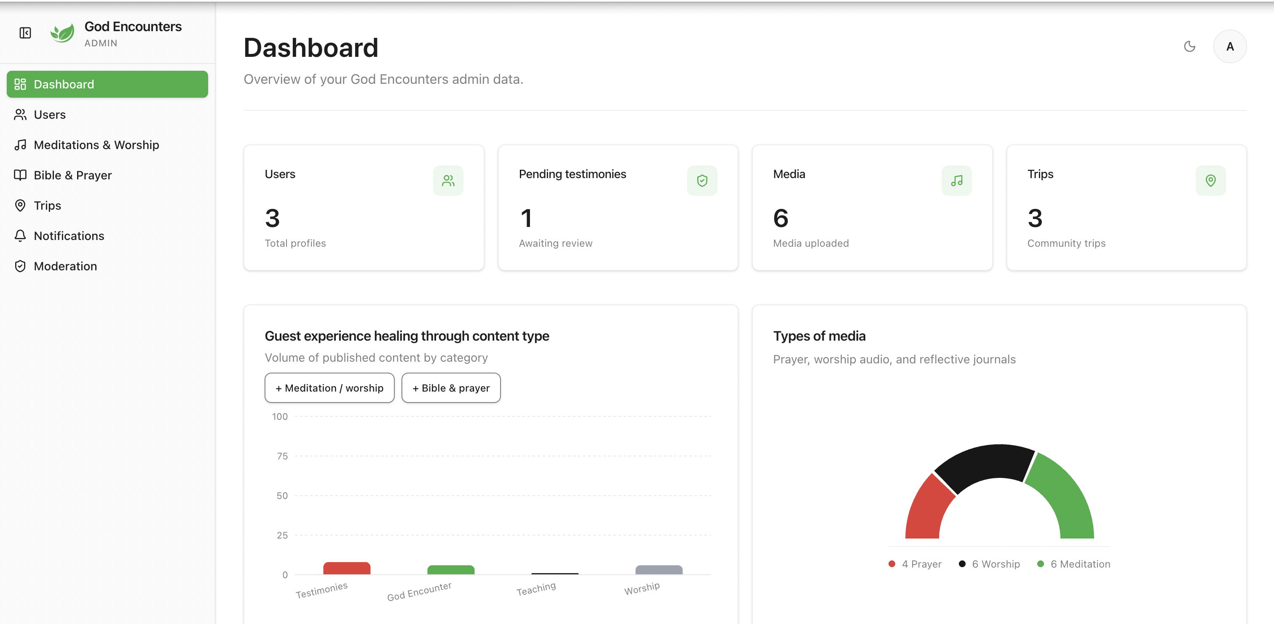This screenshot has width=1274, height=624.
Task: Toggle the Worship legend entry
Action: pyautogui.click(x=989, y=564)
